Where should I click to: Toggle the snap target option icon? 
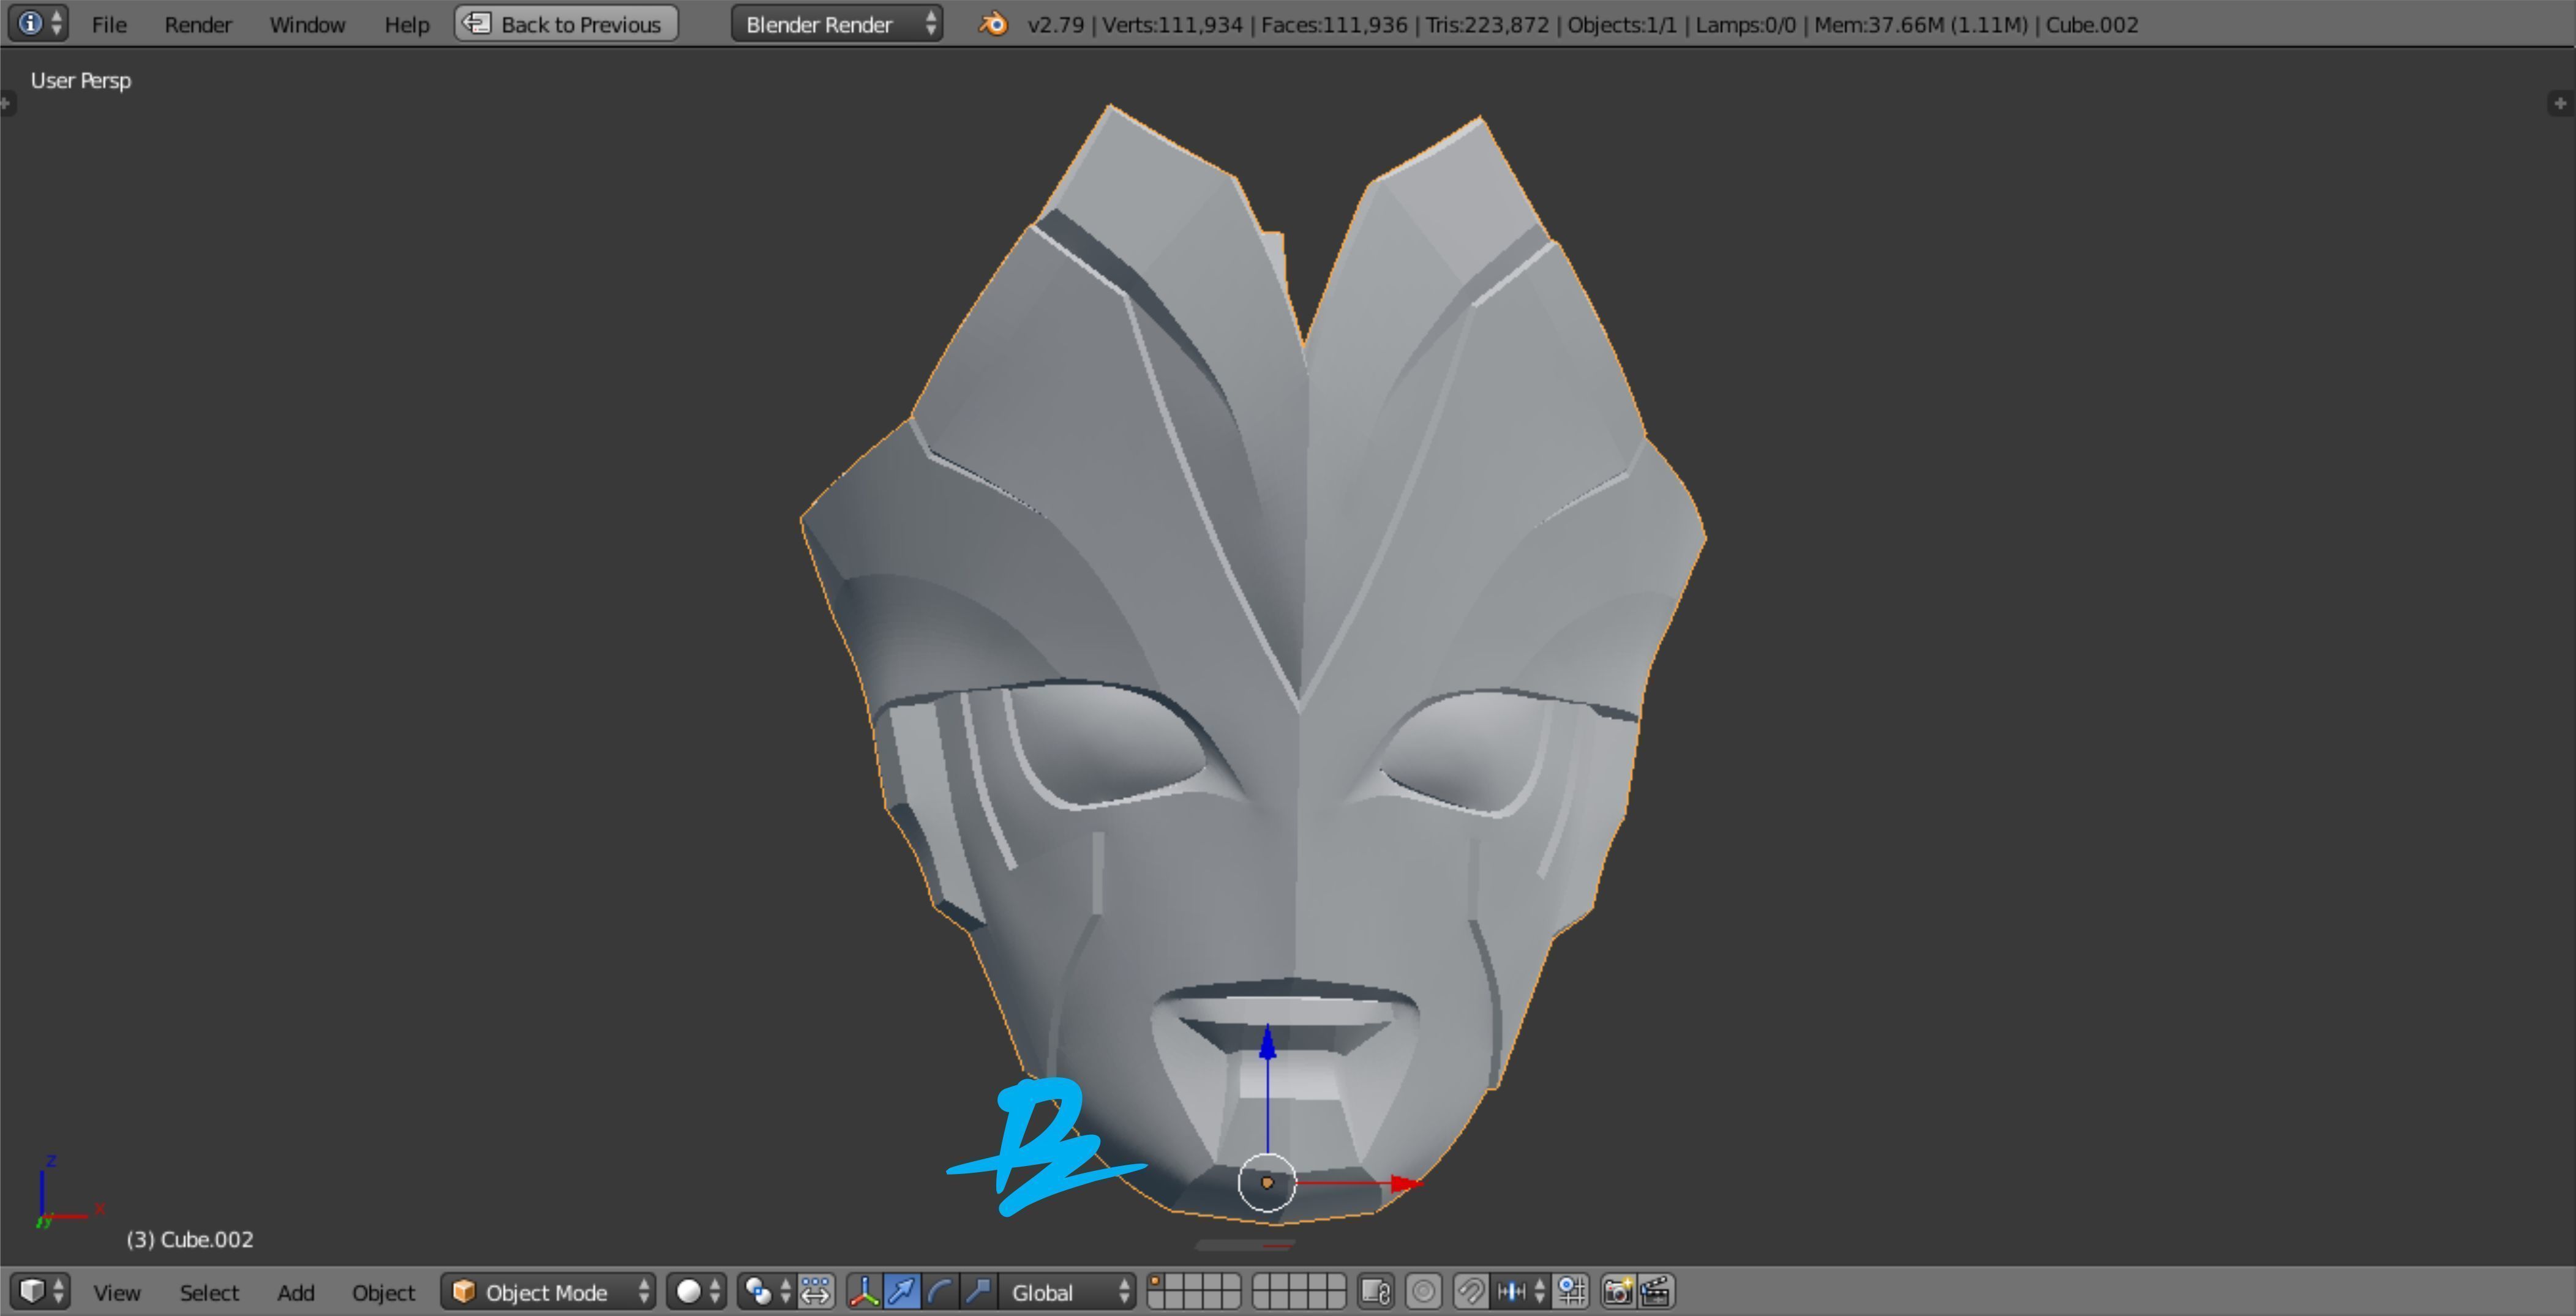(1572, 1291)
